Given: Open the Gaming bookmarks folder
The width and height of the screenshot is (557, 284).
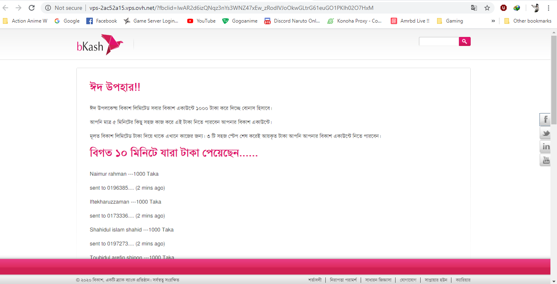Looking at the screenshot, I should pos(450,21).
